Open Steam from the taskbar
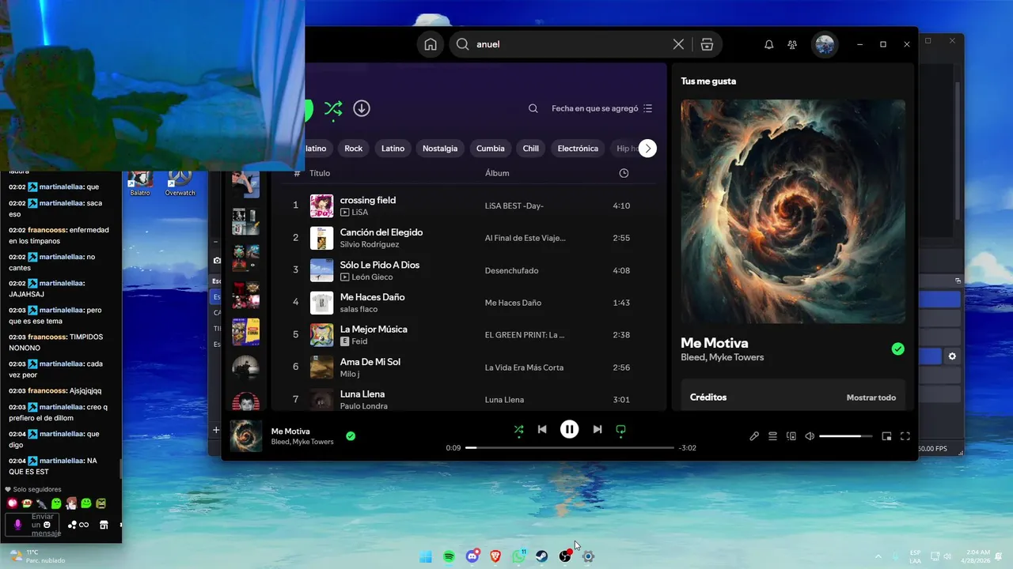Screen dimensions: 1013x569 (x=541, y=556)
